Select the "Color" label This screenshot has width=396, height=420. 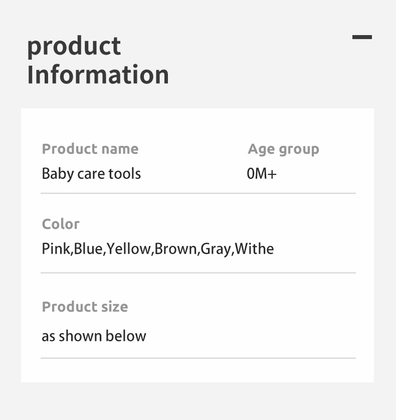pos(61,224)
